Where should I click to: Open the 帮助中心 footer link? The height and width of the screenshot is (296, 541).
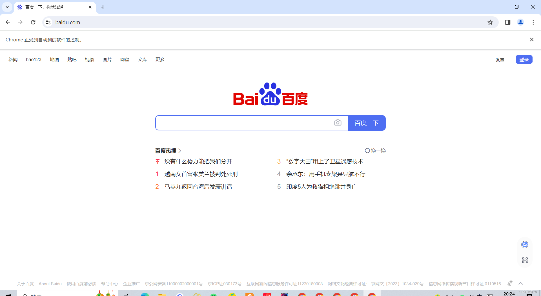click(110, 284)
